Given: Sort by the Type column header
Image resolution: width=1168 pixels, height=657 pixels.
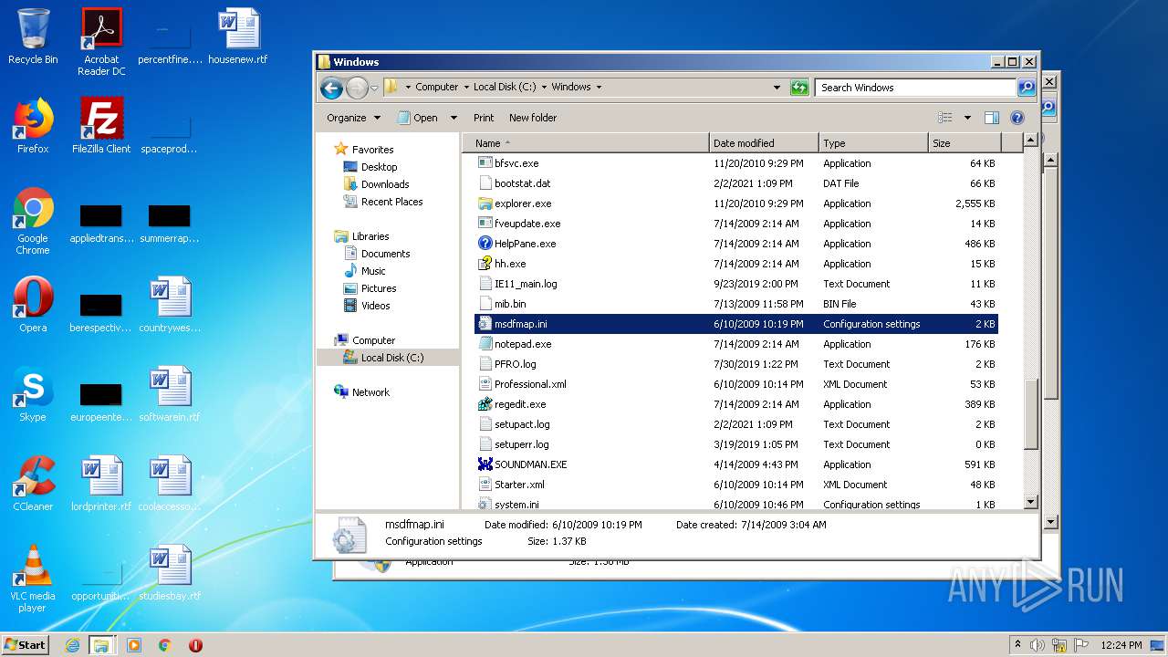Looking at the screenshot, I should [x=873, y=143].
